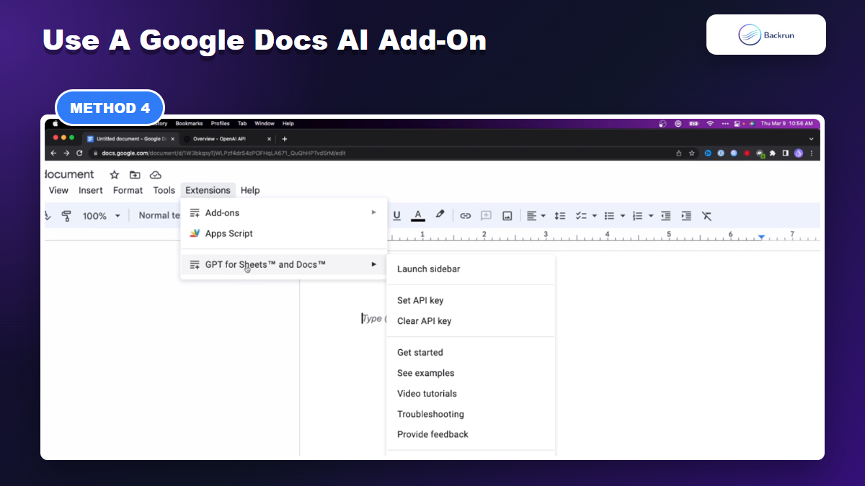Choose Apps Script from Extensions menu
865x486 pixels.
pyautogui.click(x=283, y=233)
